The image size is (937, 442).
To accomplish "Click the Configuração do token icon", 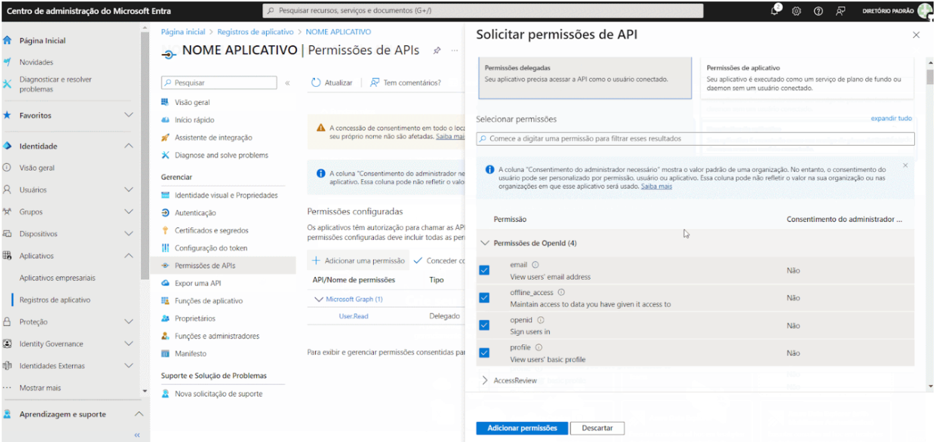I will pyautogui.click(x=165, y=247).
